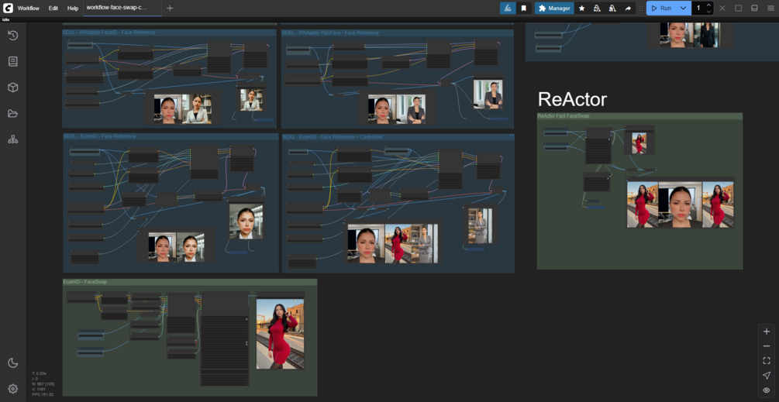
Task: Toggle dark theme with the moon icon
Action: click(x=13, y=362)
